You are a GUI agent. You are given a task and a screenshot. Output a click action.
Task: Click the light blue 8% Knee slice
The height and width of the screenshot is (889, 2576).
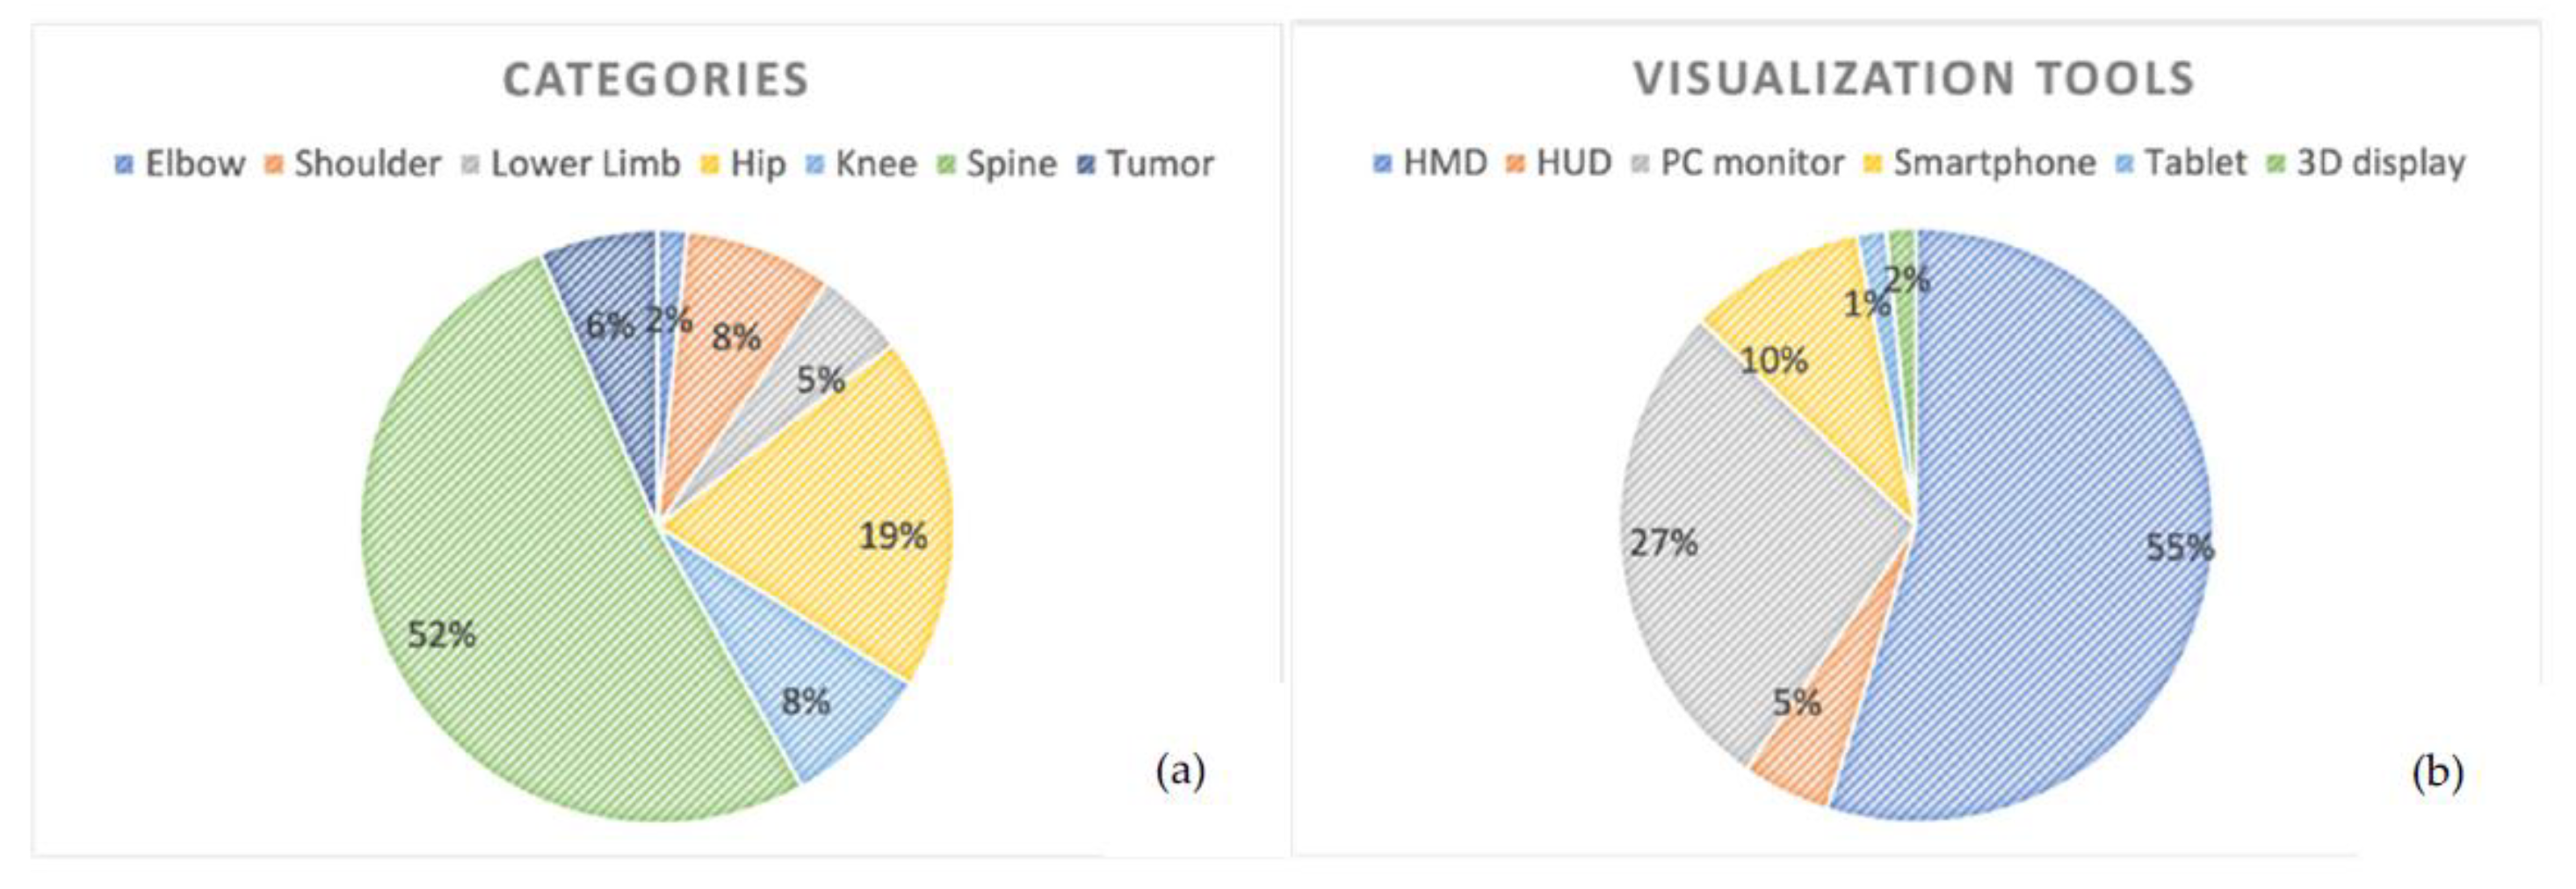pos(800,680)
